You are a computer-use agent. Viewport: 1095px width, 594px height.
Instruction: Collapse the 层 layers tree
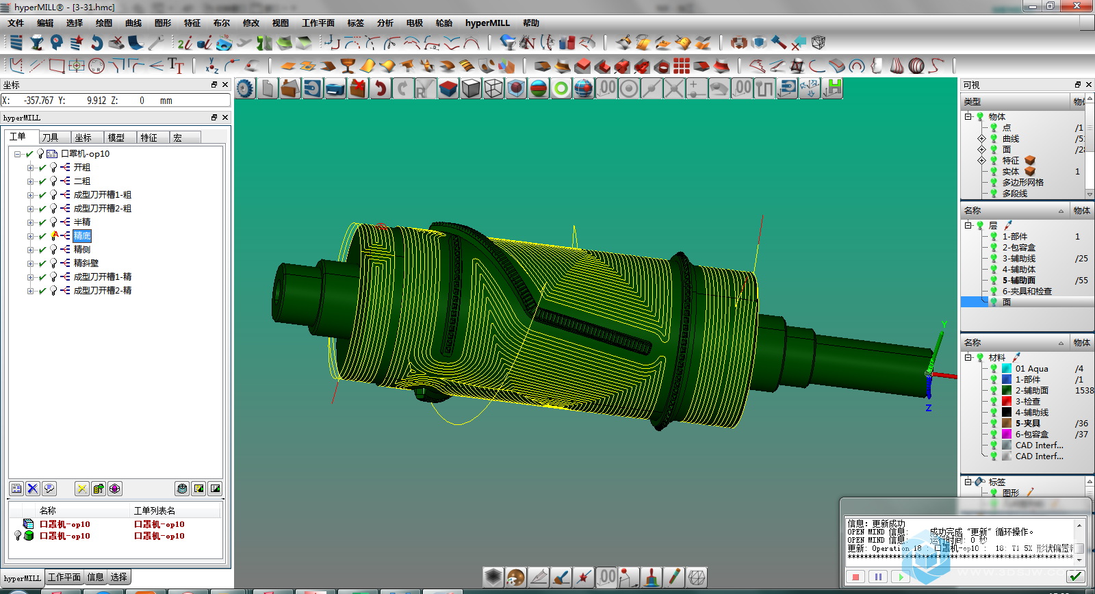[968, 225]
